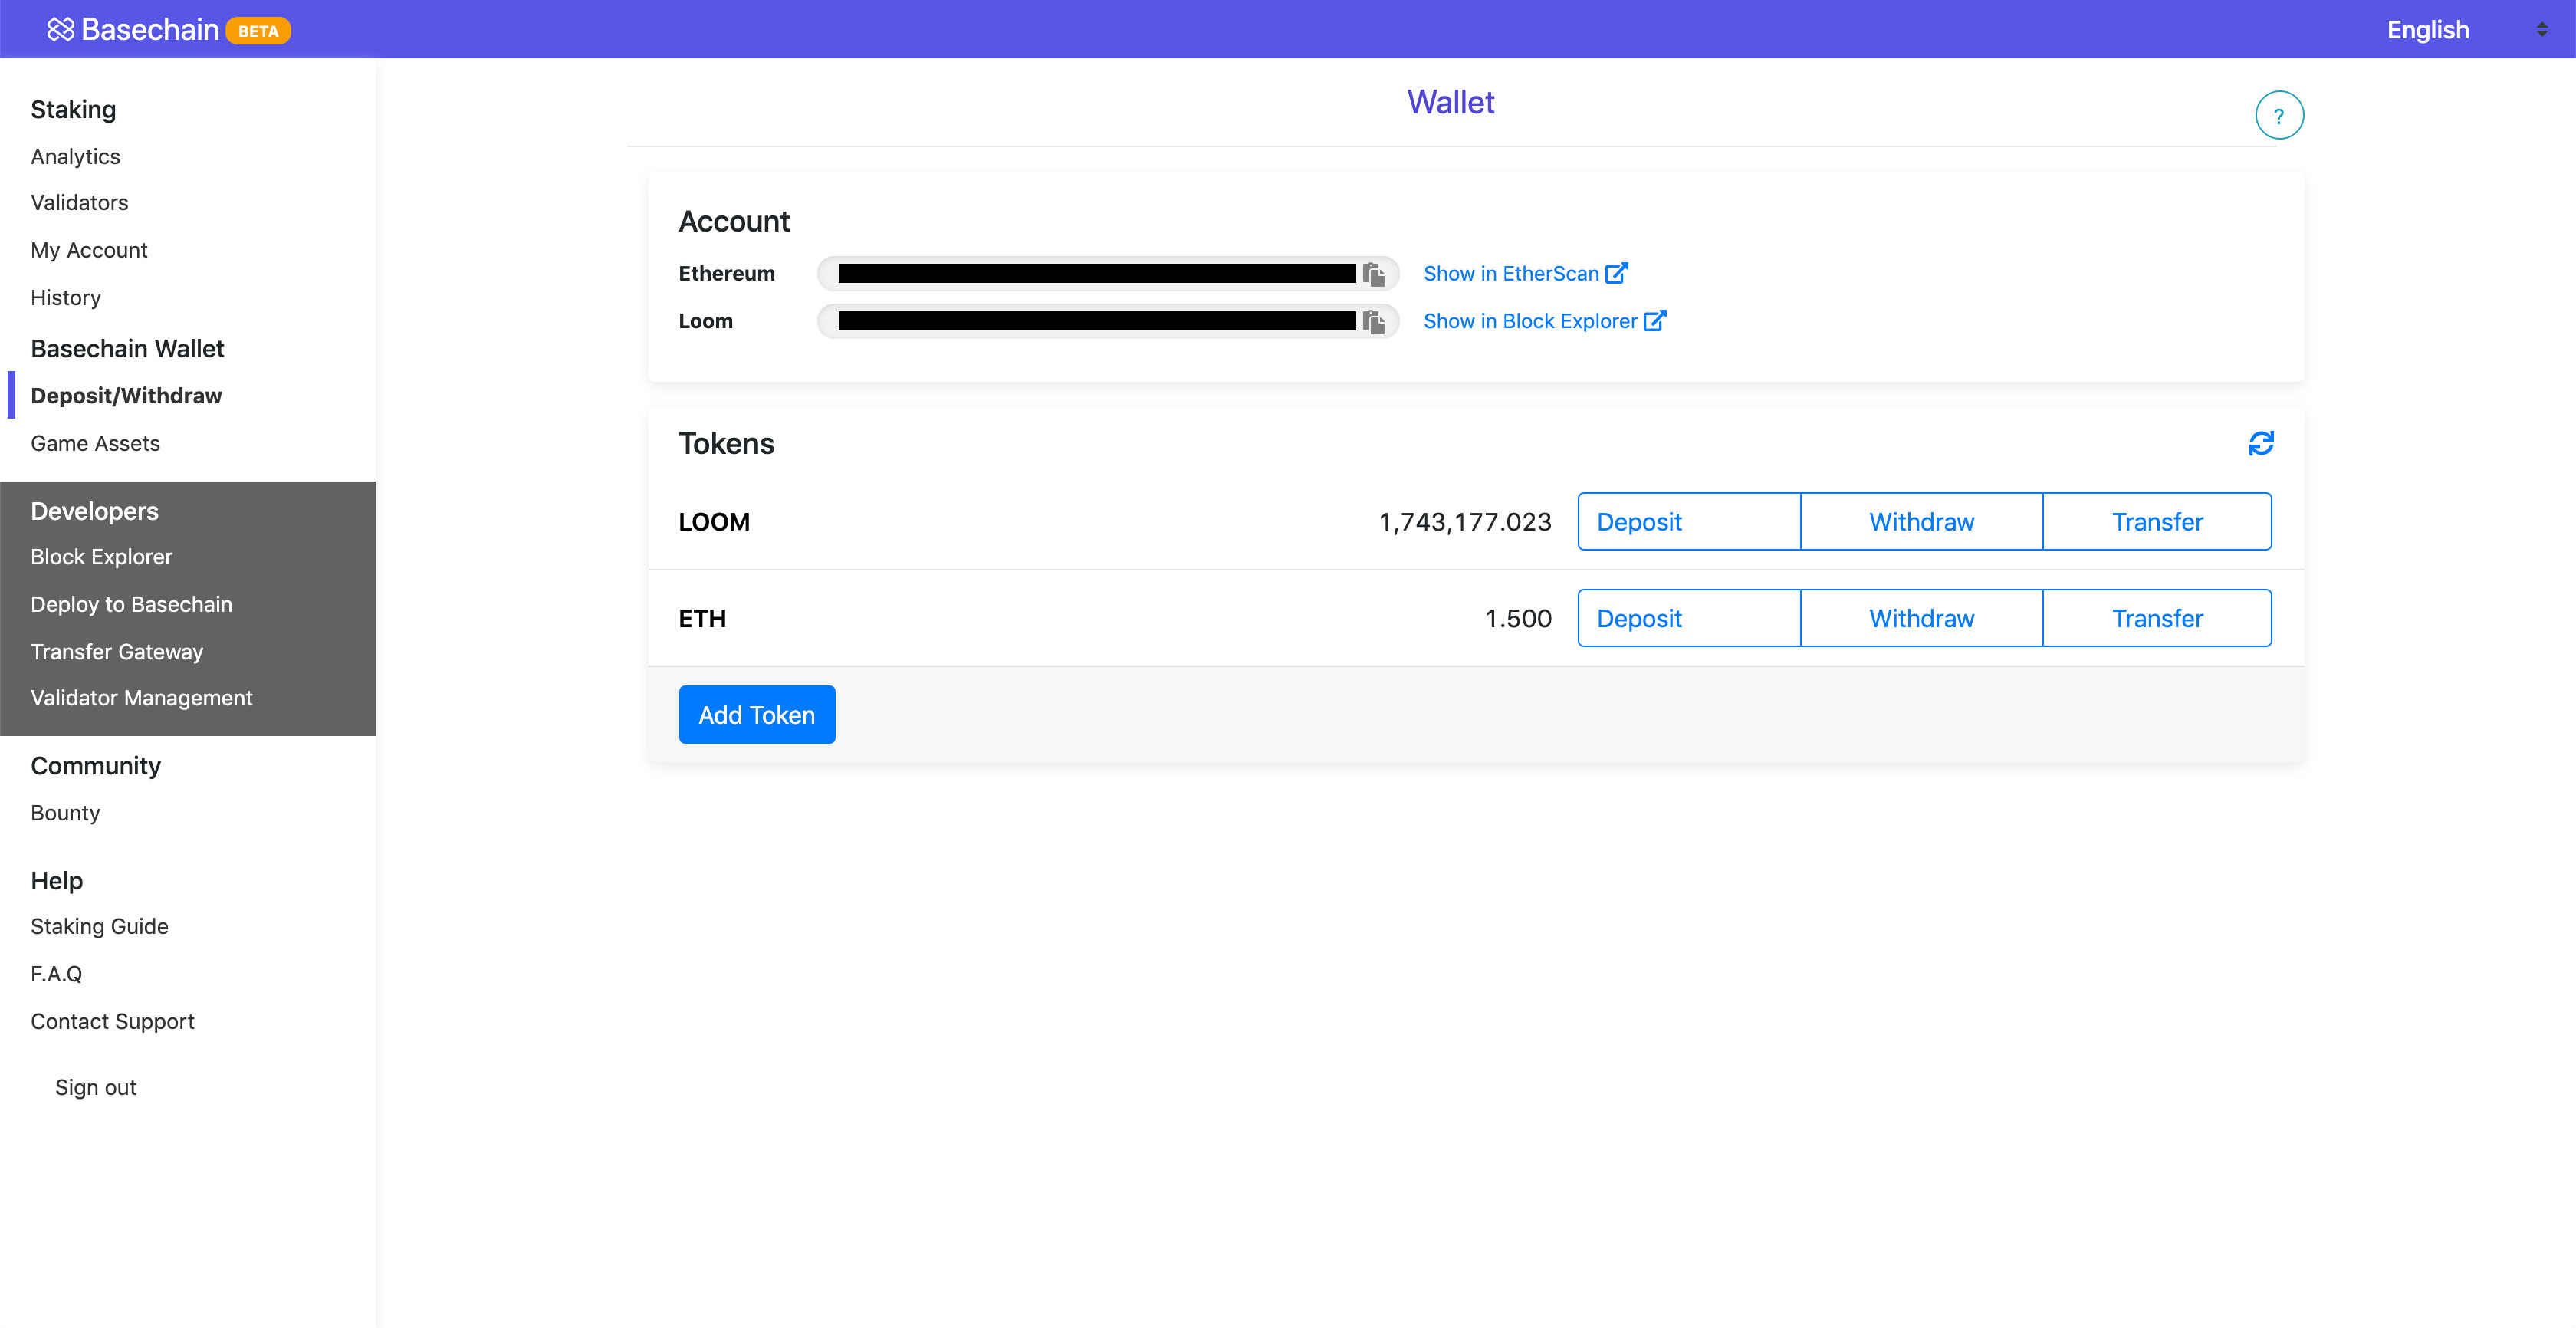
Task: Click the Block Explorer external-link icon
Action: pyautogui.click(x=1655, y=320)
